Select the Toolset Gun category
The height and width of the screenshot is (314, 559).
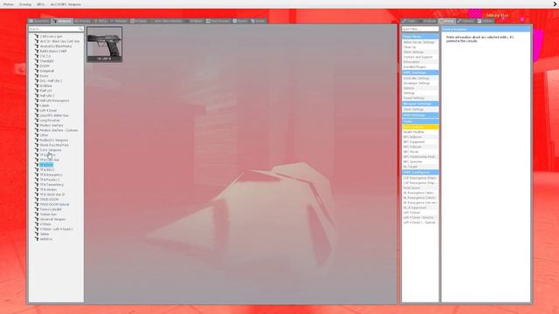pyautogui.click(x=48, y=215)
